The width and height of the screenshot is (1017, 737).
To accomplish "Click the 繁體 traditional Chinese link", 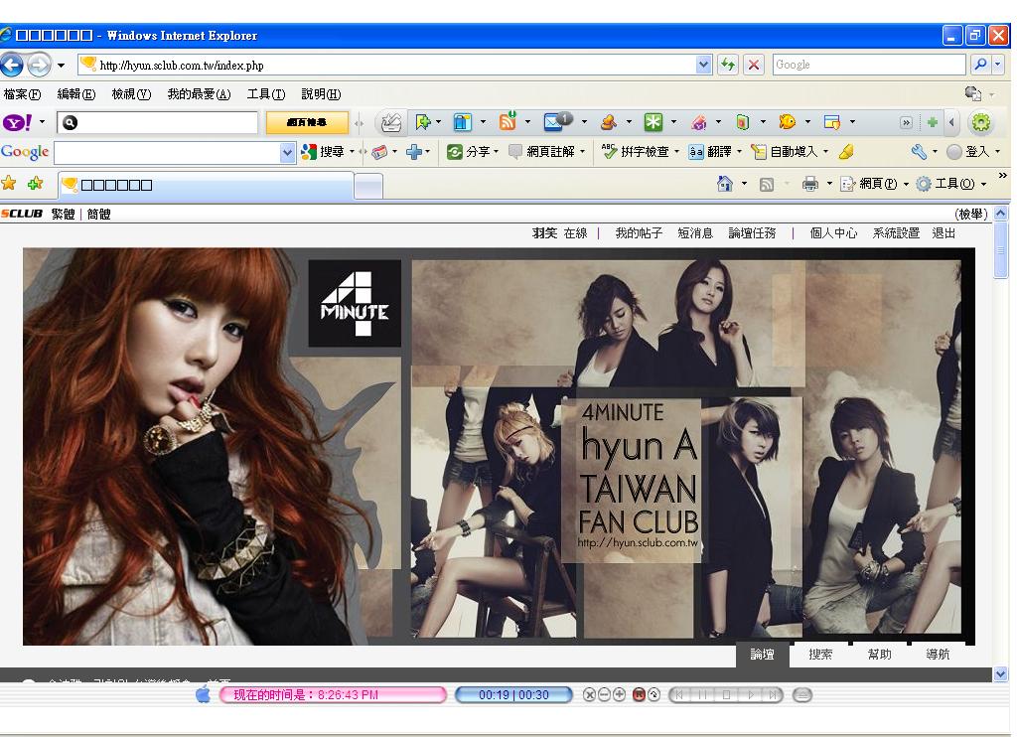I will (x=63, y=215).
